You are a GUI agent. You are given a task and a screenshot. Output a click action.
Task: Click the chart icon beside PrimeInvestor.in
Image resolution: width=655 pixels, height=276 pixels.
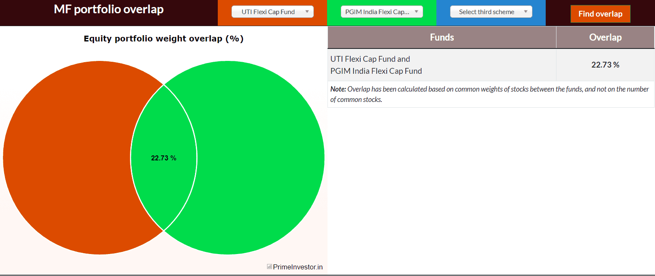click(270, 266)
